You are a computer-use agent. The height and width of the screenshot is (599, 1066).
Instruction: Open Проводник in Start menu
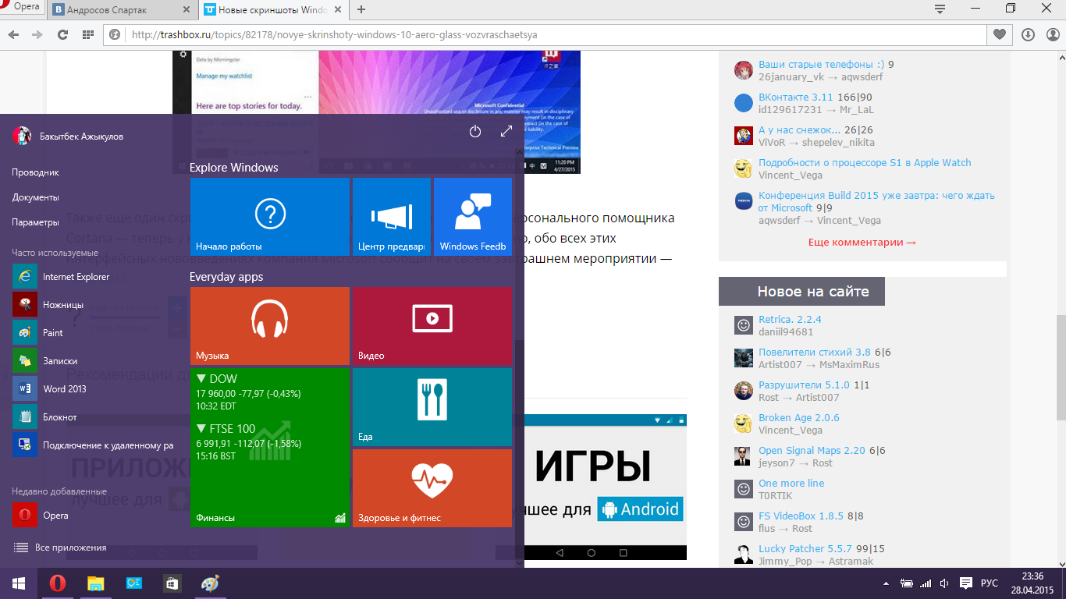[x=36, y=172]
